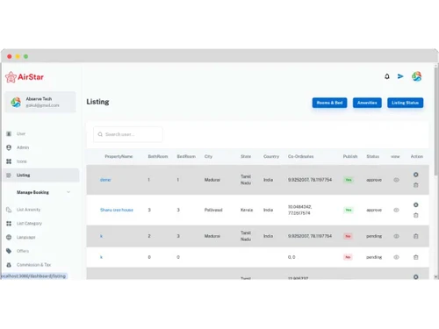This screenshot has width=439, height=329.
Task: Click the Status column header
Action: (x=373, y=156)
